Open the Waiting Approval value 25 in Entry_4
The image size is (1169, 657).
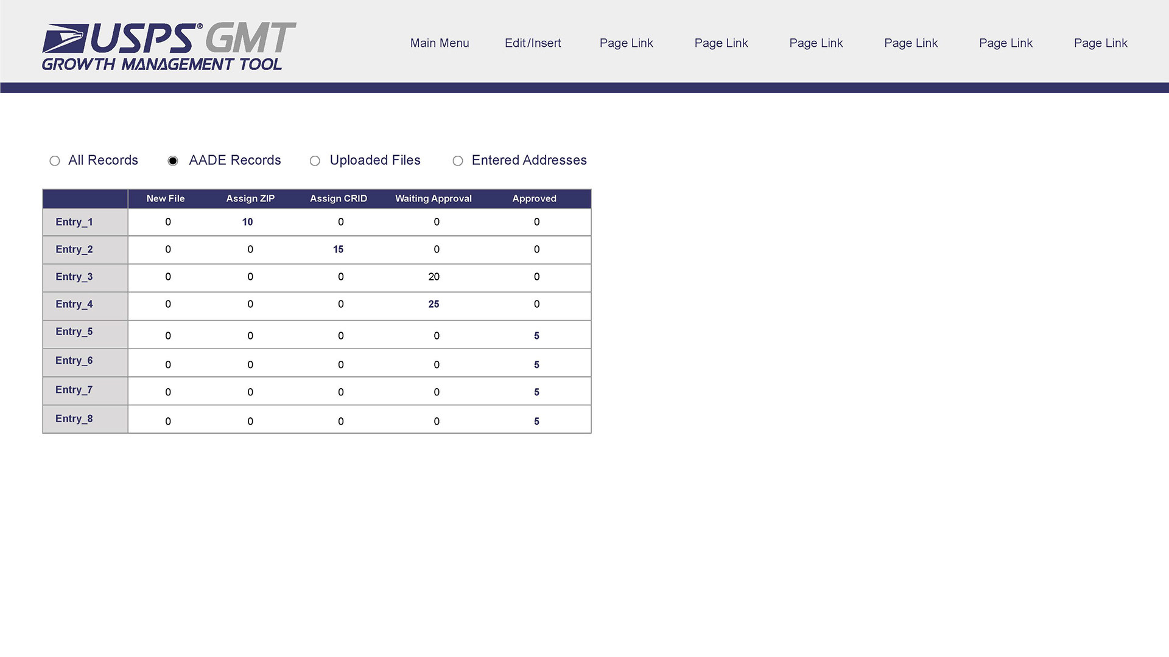[434, 304]
